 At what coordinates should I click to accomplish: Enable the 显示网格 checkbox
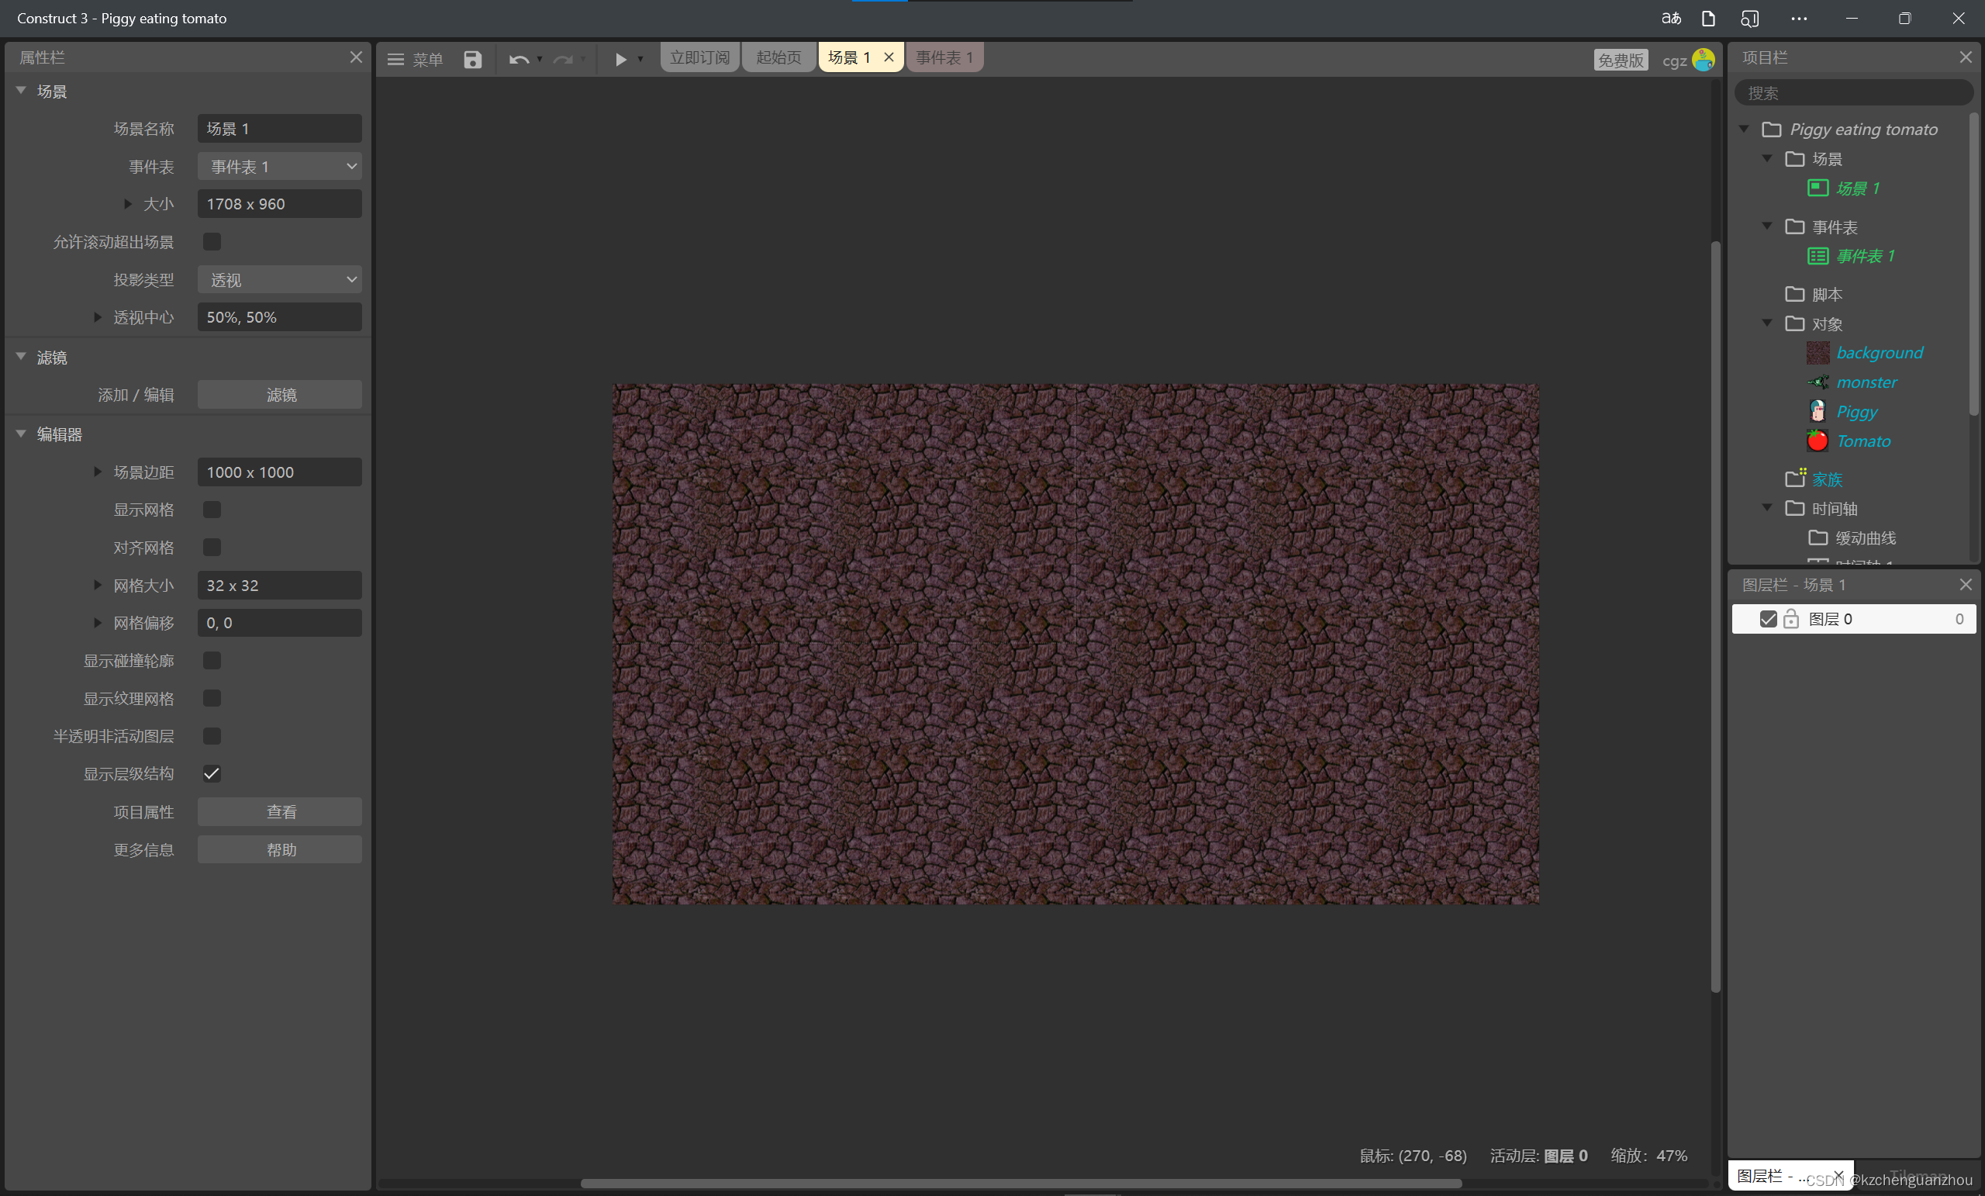[212, 510]
